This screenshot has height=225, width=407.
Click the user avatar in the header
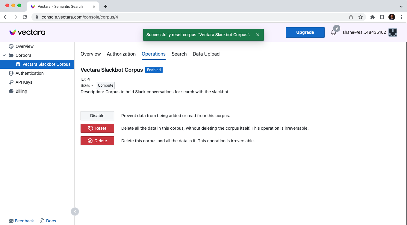point(392,32)
